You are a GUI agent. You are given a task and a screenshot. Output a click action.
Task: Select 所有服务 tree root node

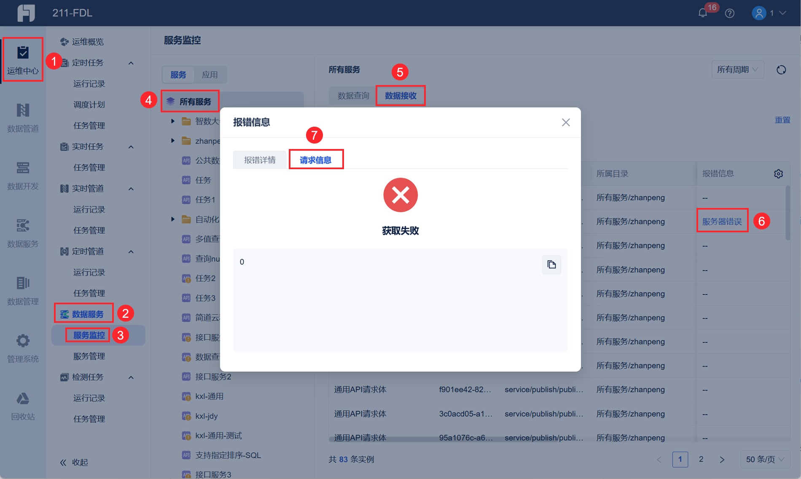[x=233, y=101]
